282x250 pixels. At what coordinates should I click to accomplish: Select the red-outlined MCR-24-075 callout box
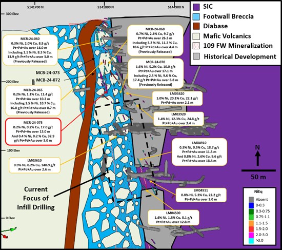[33, 131]
